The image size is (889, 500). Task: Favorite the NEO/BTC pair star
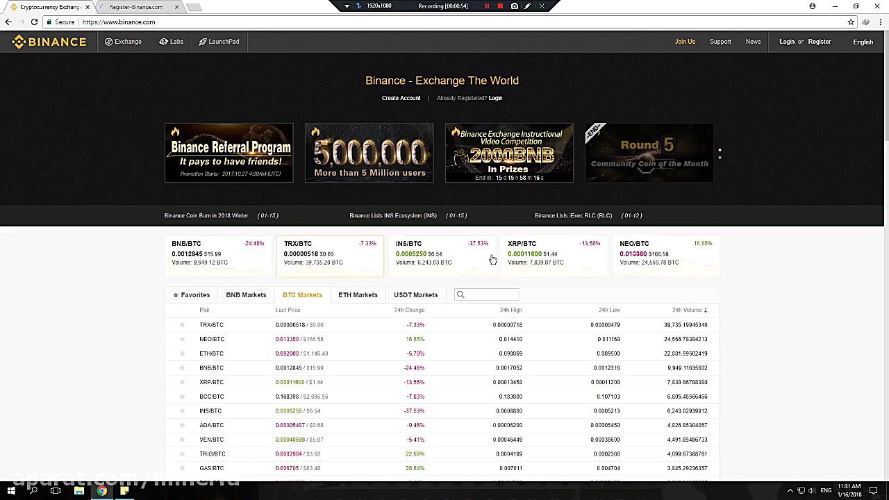click(x=182, y=340)
